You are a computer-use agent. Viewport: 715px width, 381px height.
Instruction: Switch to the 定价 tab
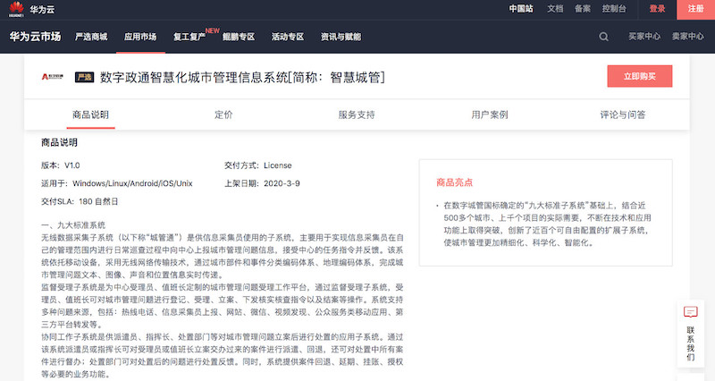(x=223, y=115)
